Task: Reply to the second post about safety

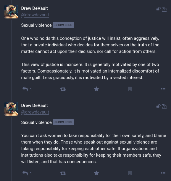Action: [25, 173]
